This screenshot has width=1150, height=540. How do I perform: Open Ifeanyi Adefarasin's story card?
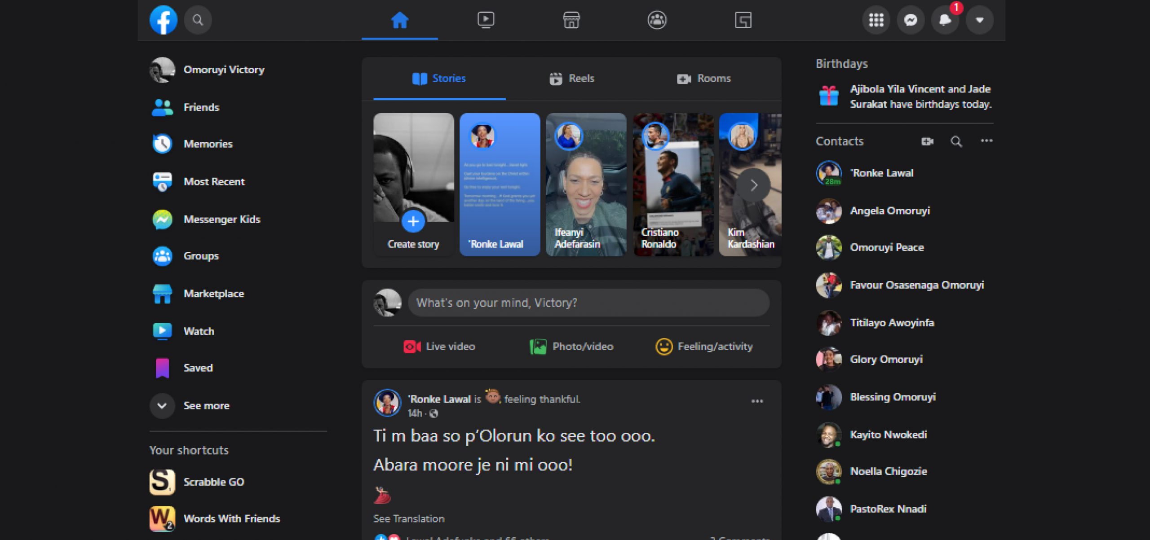(586, 184)
